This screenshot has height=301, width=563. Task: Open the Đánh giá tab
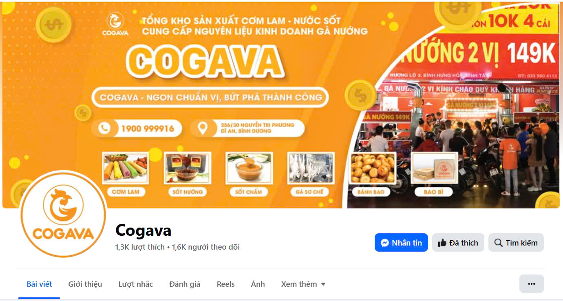coord(185,284)
